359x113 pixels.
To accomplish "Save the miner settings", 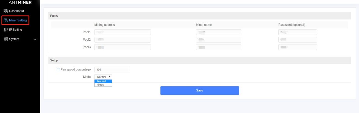I will [199, 90].
